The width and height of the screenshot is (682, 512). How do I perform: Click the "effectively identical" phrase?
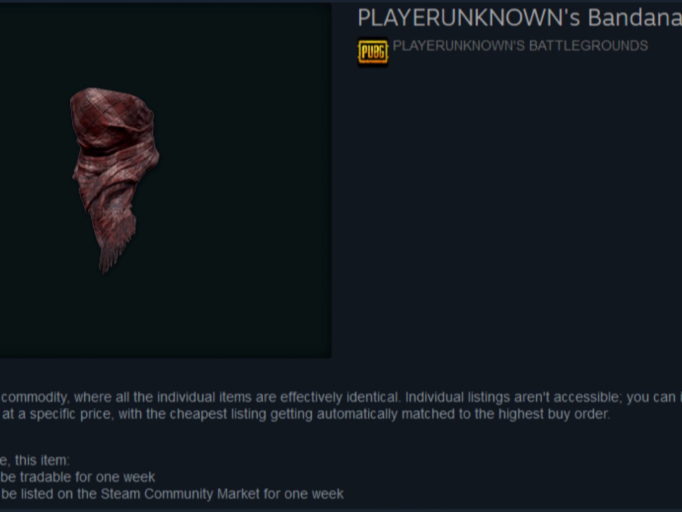(338, 397)
